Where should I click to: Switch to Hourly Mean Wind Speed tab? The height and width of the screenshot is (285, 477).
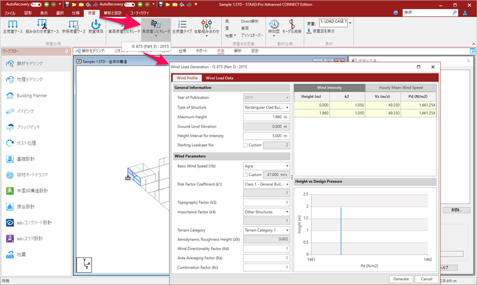[x=400, y=87]
